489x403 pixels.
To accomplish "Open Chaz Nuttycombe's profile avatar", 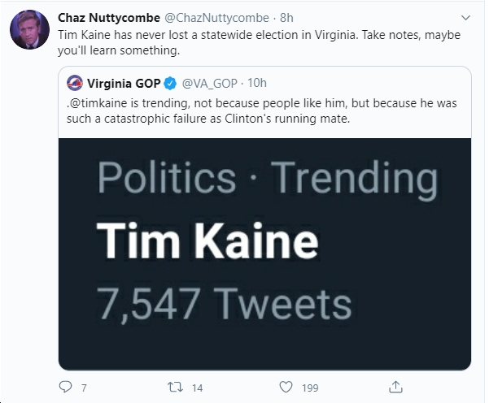I will (x=29, y=29).
